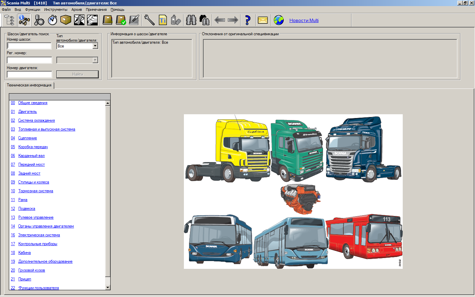Open 'Органы управления двигателем' link
Viewport: 475px width, 297px height.
coord(46,226)
